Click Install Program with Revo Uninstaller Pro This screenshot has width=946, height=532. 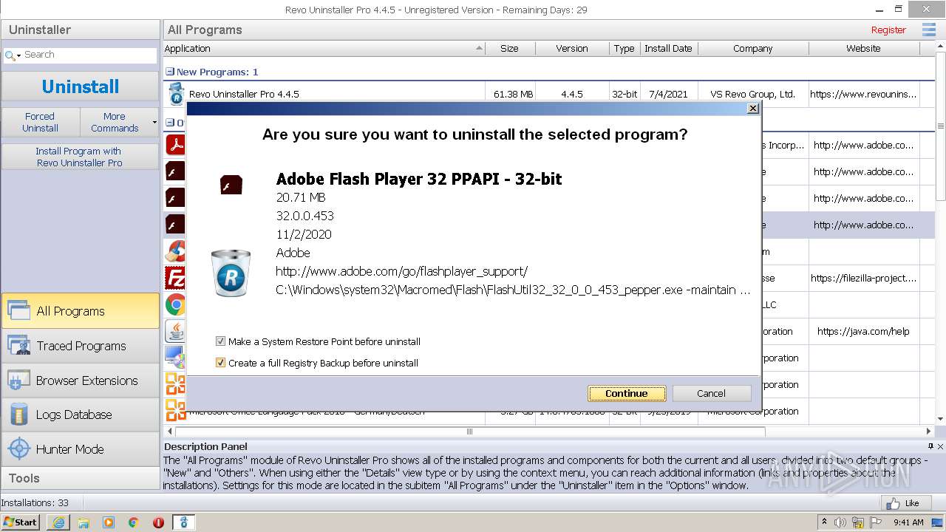point(80,157)
